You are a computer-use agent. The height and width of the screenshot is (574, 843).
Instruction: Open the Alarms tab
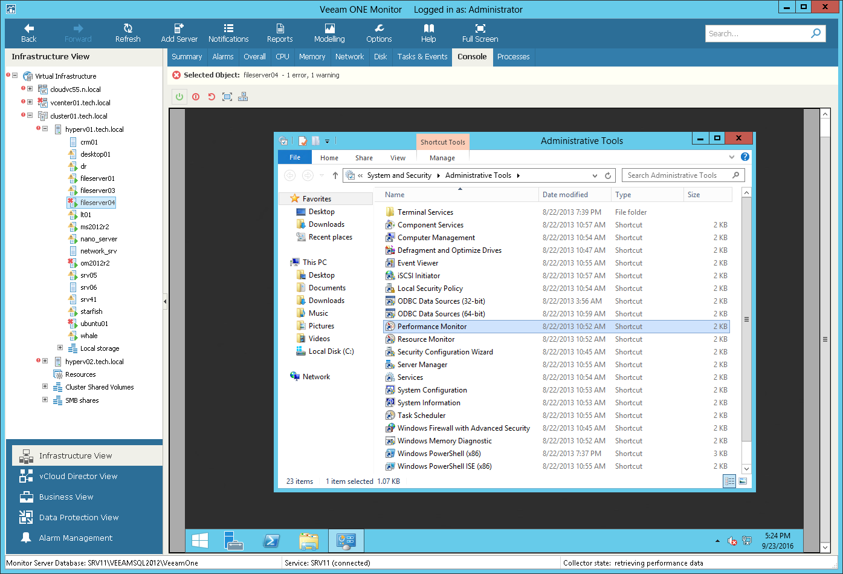point(223,57)
